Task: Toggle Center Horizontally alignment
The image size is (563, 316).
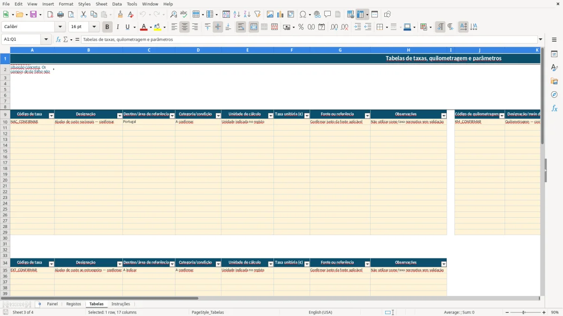Action: pos(185,27)
